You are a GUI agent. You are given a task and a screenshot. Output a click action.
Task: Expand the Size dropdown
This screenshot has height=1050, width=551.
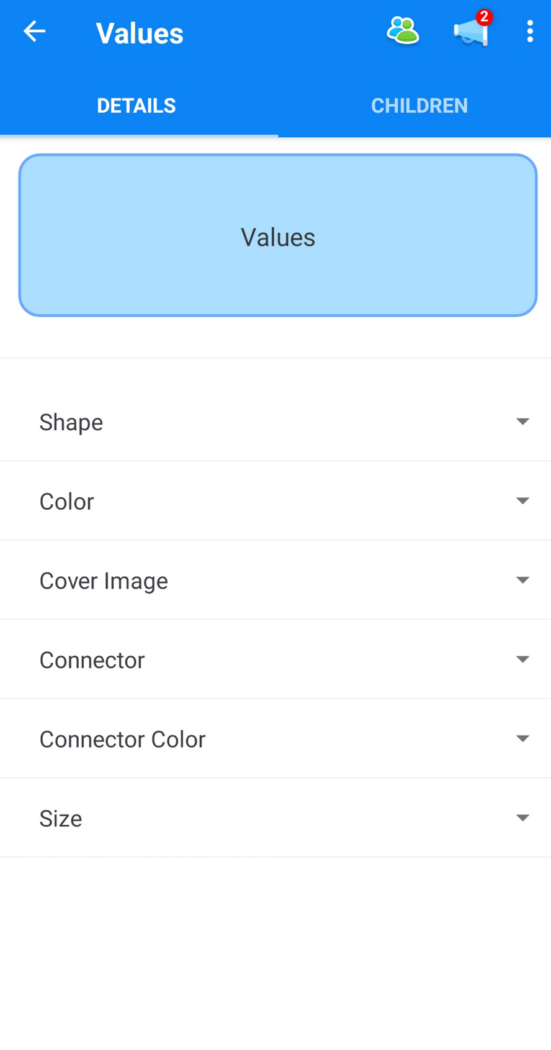point(275,818)
